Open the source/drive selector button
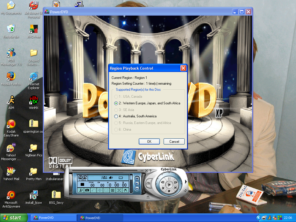This screenshot has width=296, height=222. (148, 183)
